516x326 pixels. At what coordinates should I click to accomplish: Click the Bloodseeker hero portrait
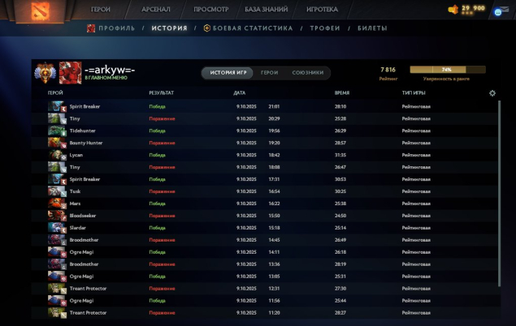tap(58, 216)
